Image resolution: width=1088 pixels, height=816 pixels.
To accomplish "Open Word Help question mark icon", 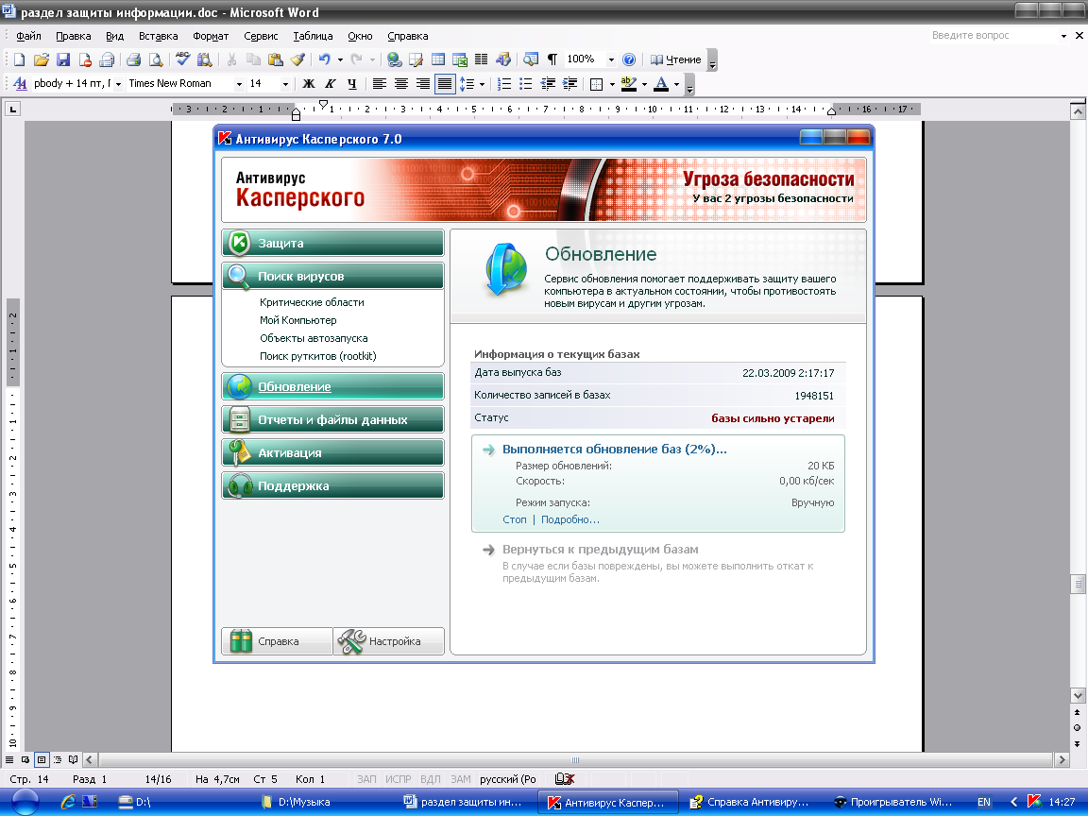I will click(629, 59).
